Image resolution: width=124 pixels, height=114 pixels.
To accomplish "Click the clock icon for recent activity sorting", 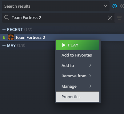I will 114,6.
